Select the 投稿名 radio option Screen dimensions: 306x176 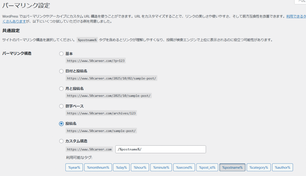(61, 124)
